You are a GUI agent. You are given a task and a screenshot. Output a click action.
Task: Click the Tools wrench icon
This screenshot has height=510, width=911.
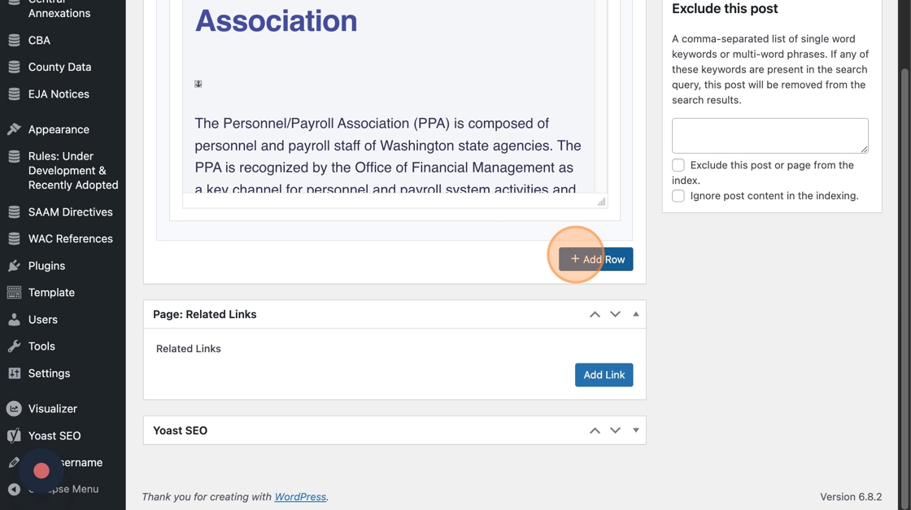click(14, 347)
